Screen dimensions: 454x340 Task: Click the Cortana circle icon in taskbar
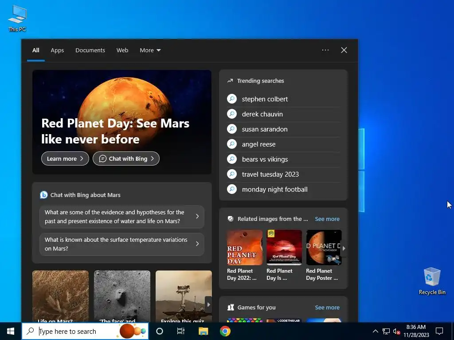160,331
